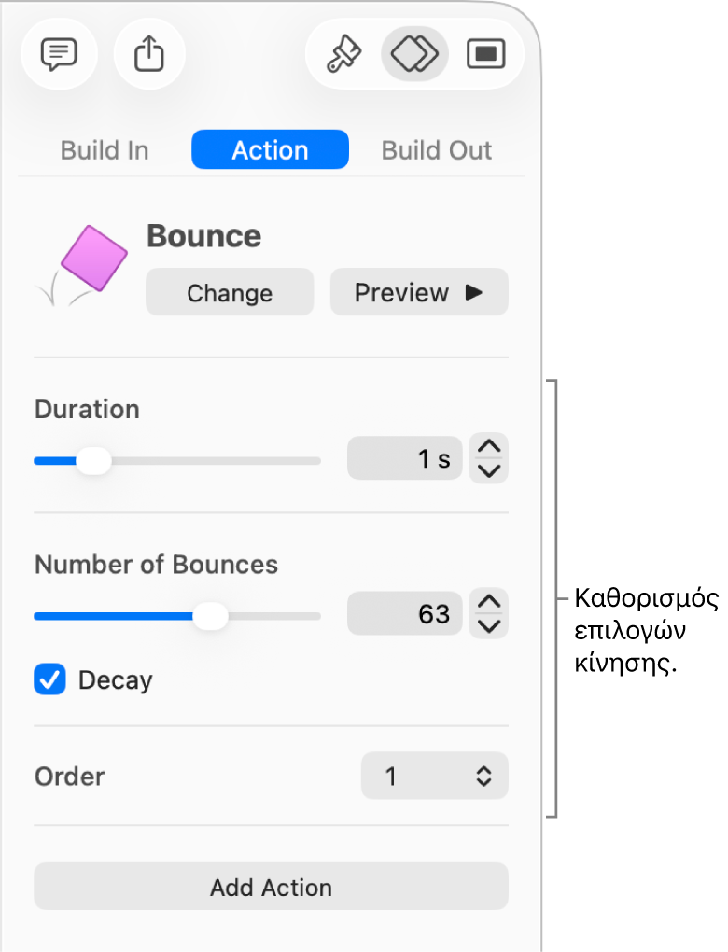Decrease Number of Bounces stepper

click(x=489, y=625)
